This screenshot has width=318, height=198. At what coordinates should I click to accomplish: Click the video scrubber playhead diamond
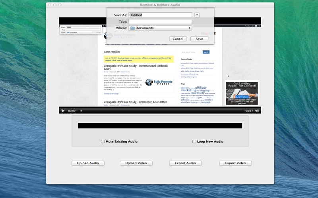tap(81, 111)
